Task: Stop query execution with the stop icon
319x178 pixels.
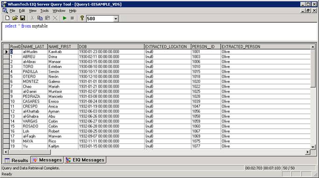Action: (72, 18)
